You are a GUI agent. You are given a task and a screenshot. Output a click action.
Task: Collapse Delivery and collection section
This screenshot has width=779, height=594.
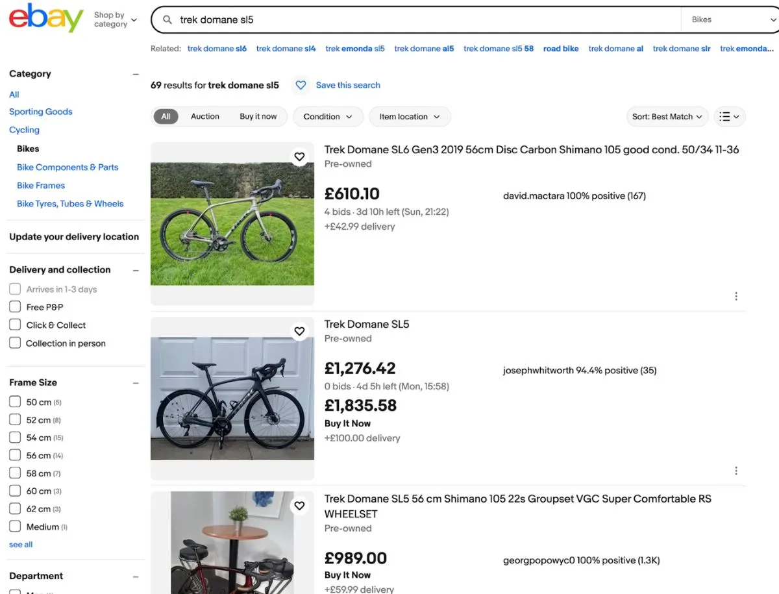tap(136, 270)
